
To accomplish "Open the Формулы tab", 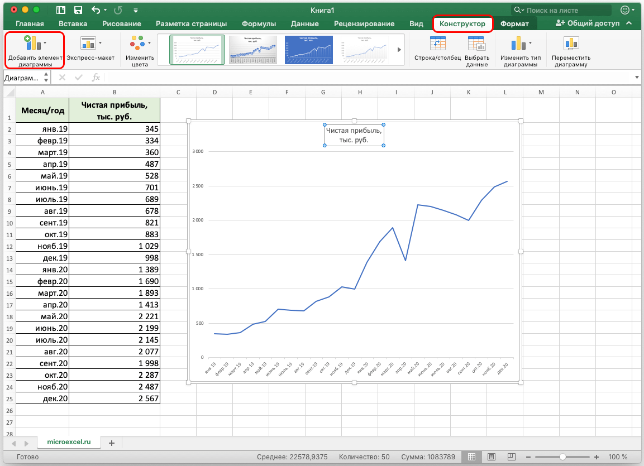I will pyautogui.click(x=259, y=24).
